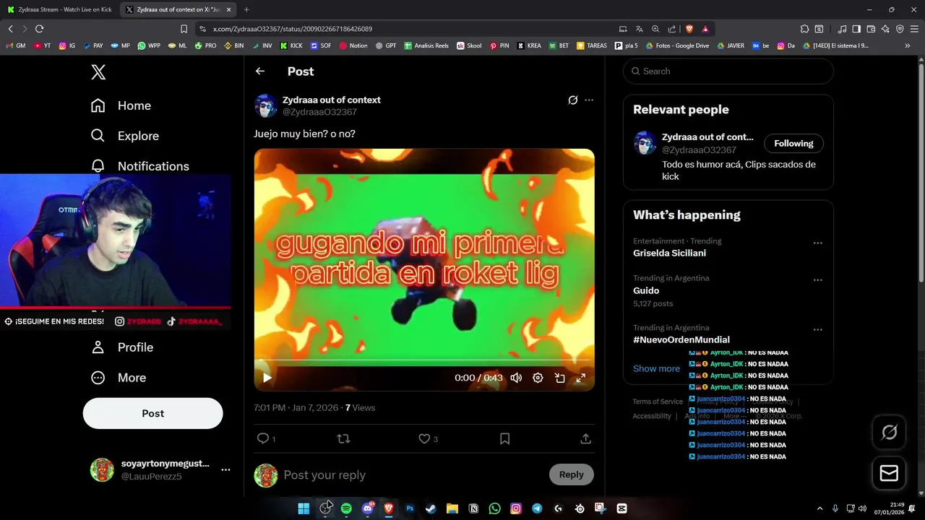Click the repost icon under the post
The height and width of the screenshot is (520, 925).
(344, 438)
